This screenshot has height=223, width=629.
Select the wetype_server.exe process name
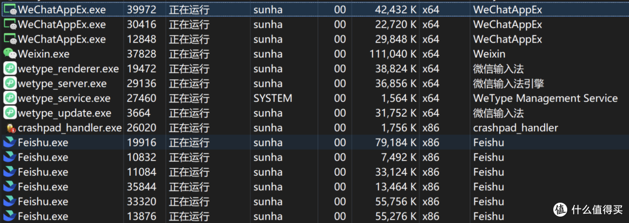(x=62, y=84)
